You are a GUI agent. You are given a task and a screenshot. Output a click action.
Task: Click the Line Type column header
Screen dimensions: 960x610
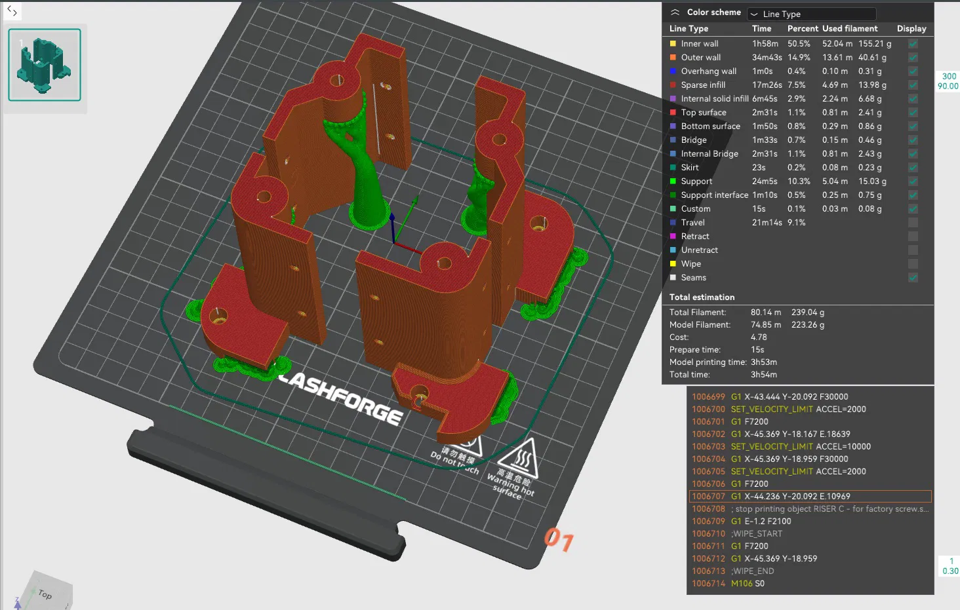(689, 29)
